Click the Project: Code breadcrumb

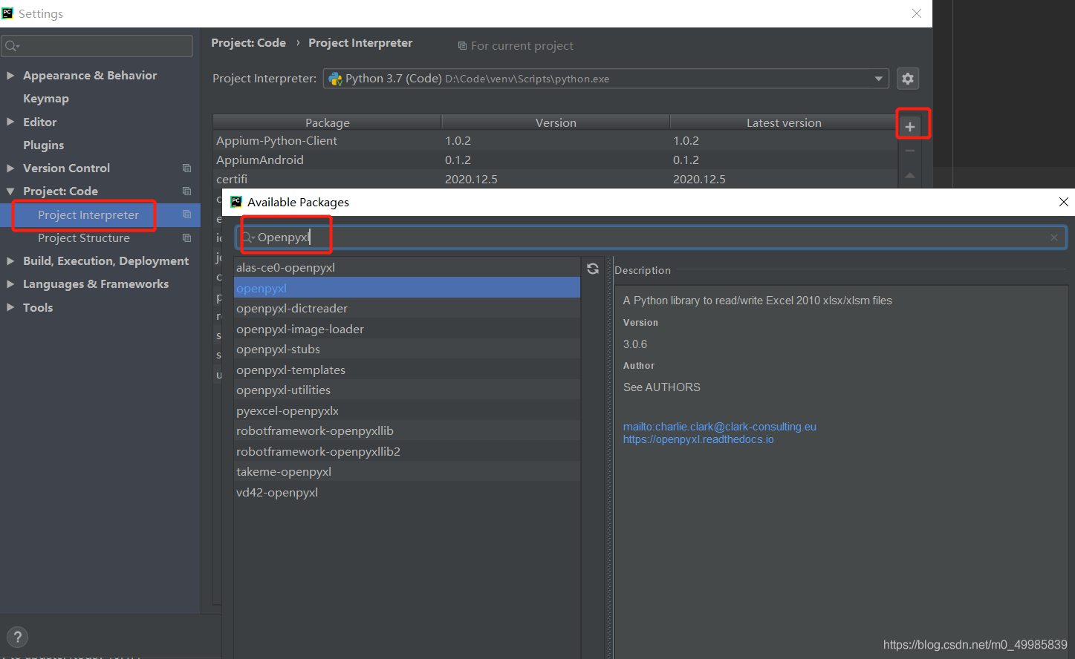248,43
